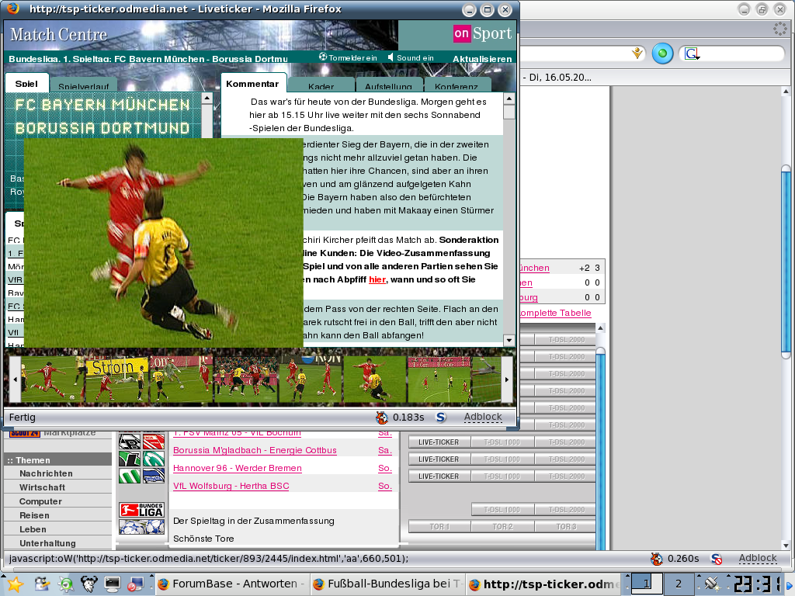This screenshot has height=596, width=795.
Task: Click first visible LIVE-TICKER button
Action: pos(439,442)
